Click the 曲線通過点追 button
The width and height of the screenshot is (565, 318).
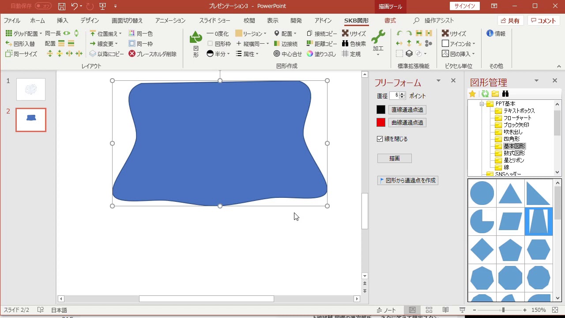(407, 123)
